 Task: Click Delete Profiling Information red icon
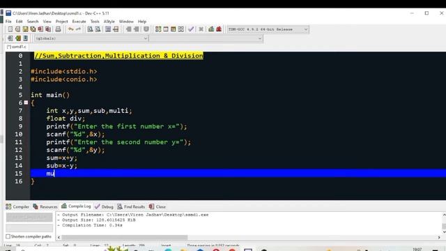(219, 29)
